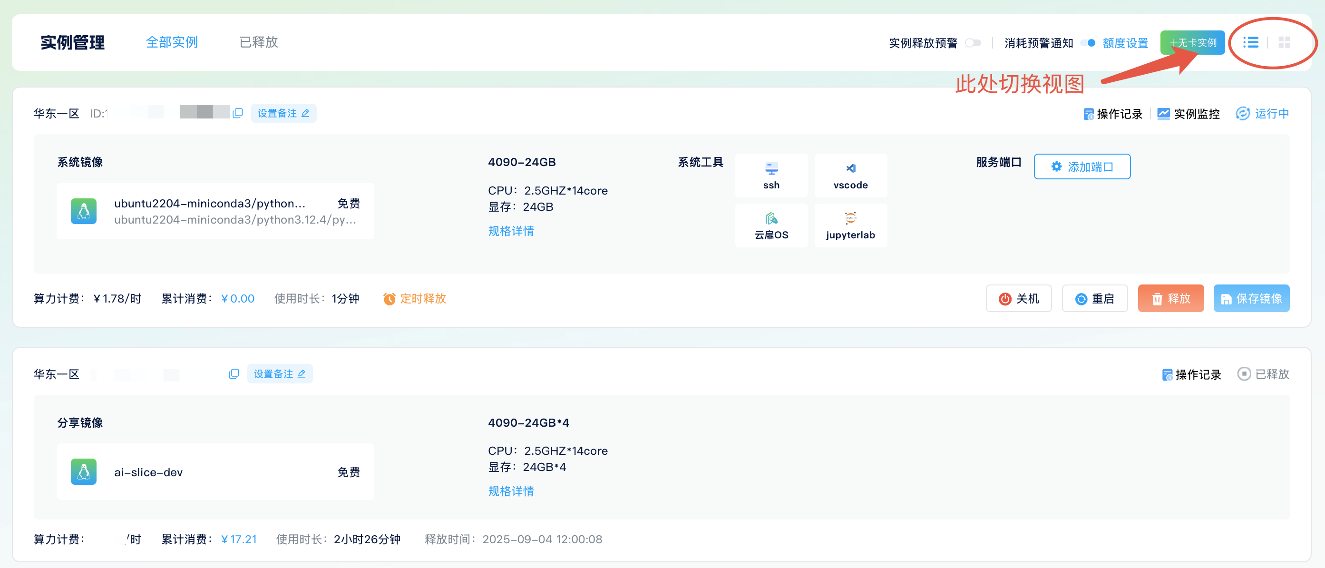The width and height of the screenshot is (1325, 568).
Task: Open the 云扉OS system tool
Action: [771, 225]
